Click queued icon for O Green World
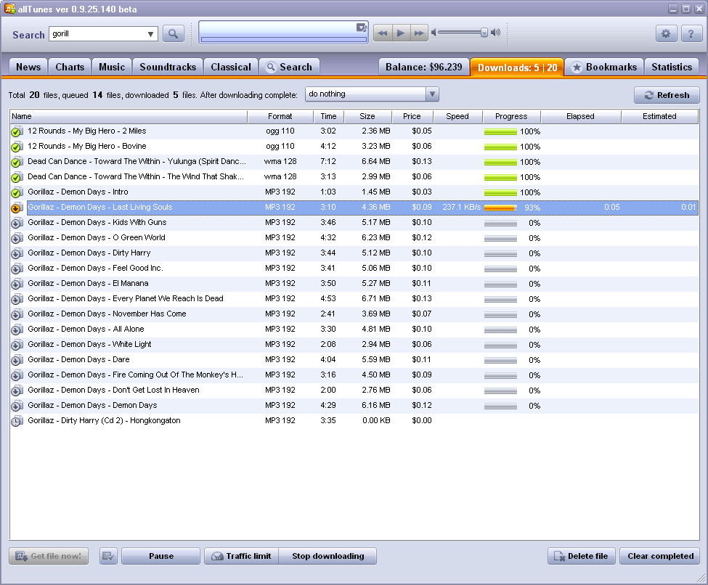This screenshot has height=585, width=708. tap(17, 238)
